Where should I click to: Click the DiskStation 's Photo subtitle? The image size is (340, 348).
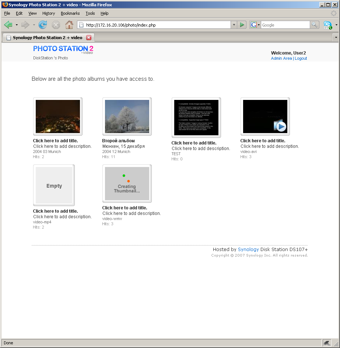coord(50,58)
